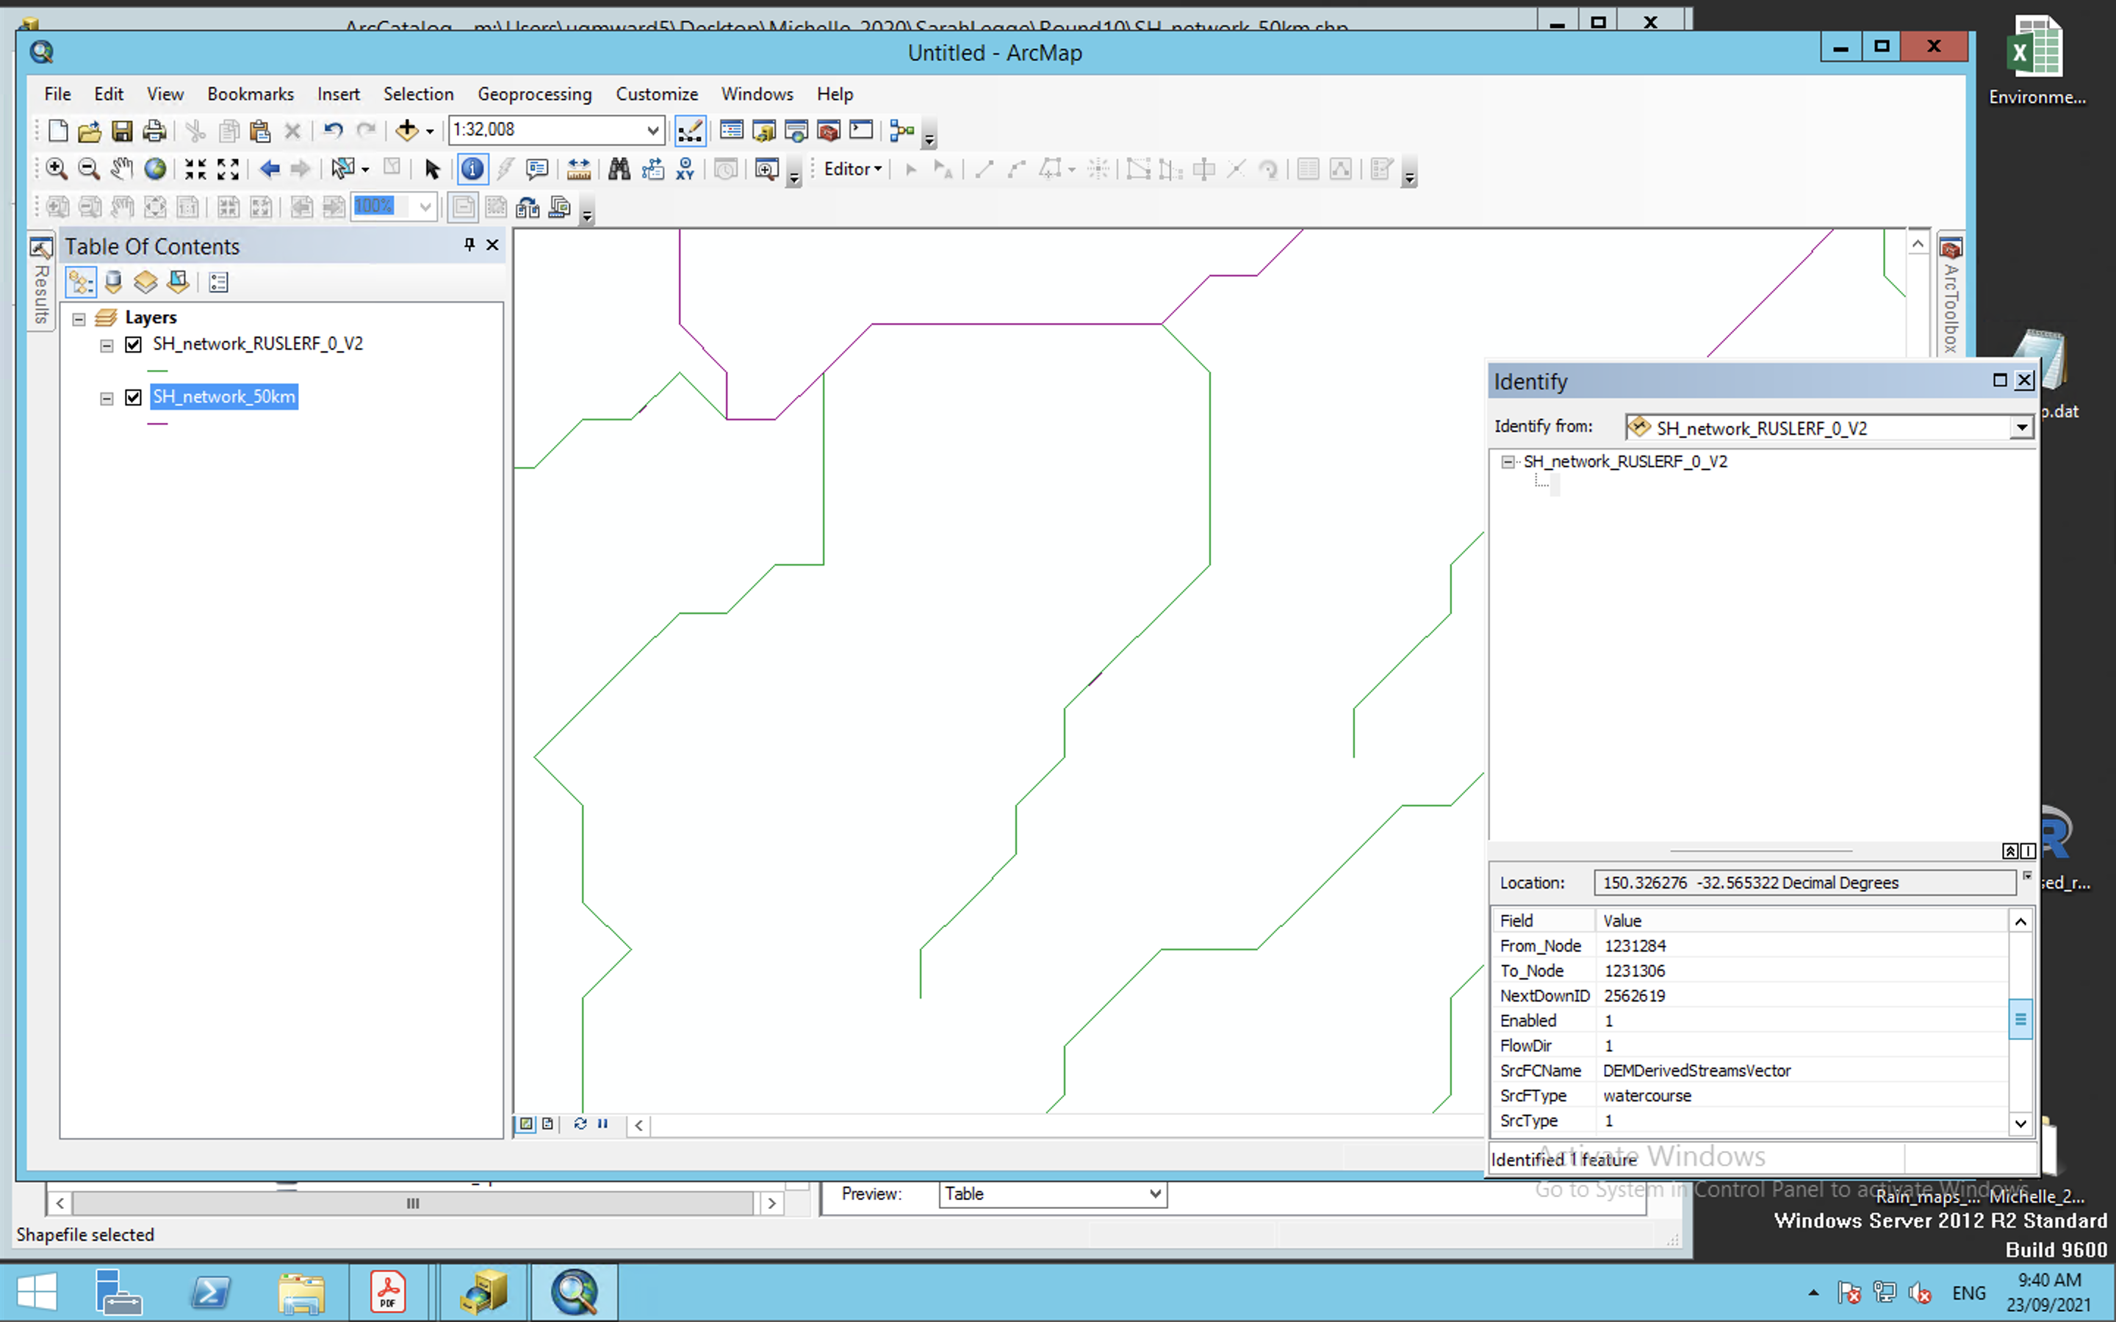Open the Search window icon
Viewport: 2116px width, 1322px height.
pos(796,131)
